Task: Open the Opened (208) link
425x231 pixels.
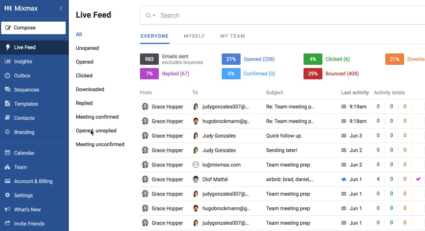Action: [x=259, y=59]
